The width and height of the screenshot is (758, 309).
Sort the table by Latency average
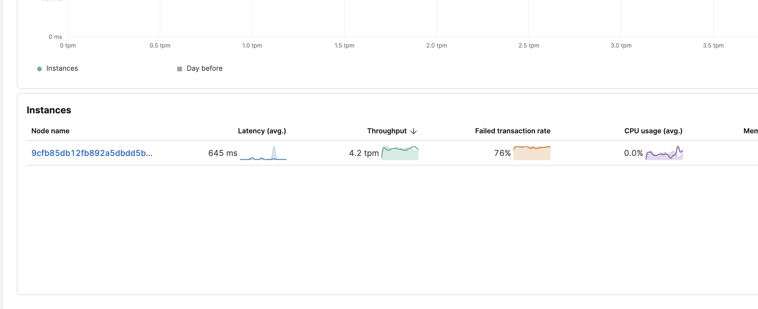click(x=261, y=131)
